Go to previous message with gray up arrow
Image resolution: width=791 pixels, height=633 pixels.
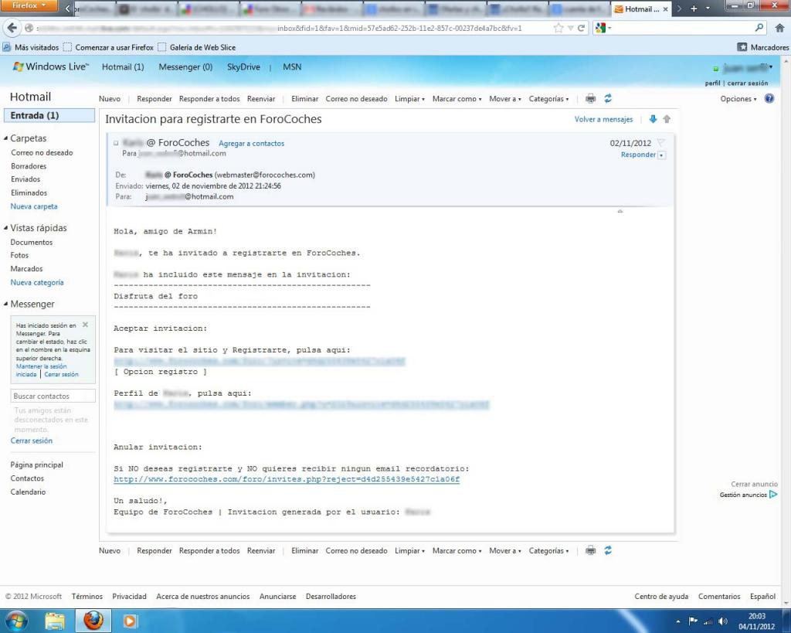tap(667, 119)
